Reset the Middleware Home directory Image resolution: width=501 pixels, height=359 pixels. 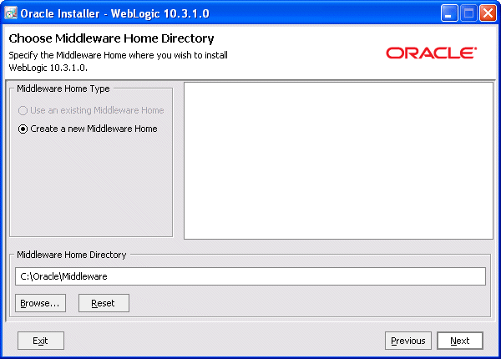104,303
